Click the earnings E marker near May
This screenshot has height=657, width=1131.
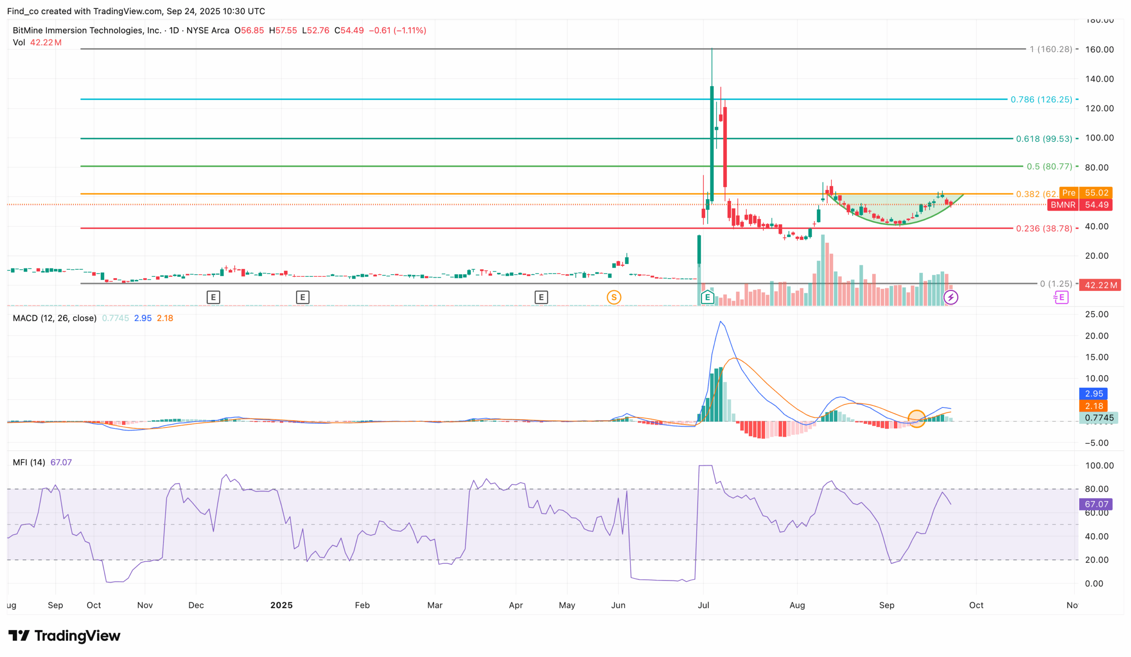541,297
